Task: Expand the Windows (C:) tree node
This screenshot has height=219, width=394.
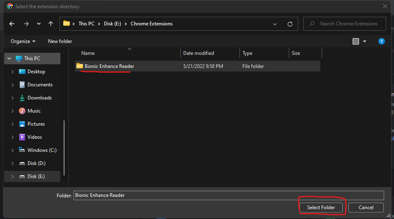Action: pyautogui.click(x=12, y=150)
